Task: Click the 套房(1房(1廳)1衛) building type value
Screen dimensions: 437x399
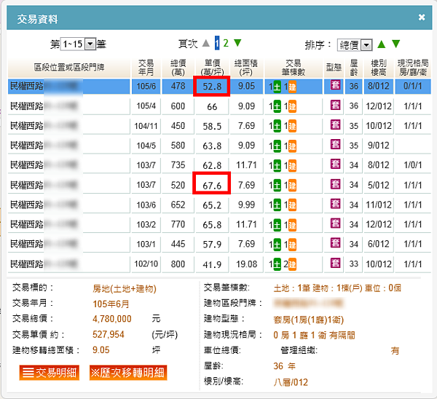Action: [x=309, y=320]
